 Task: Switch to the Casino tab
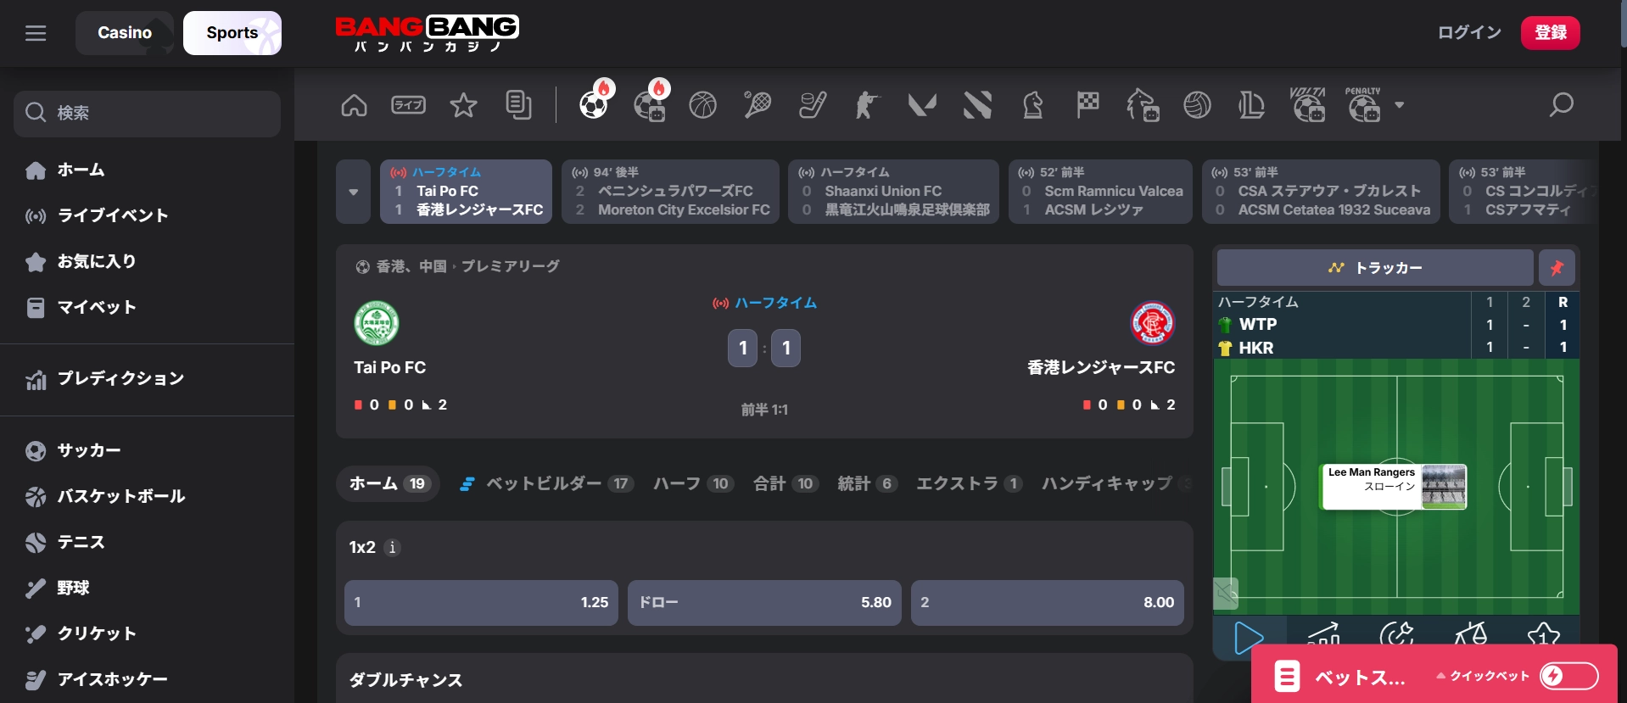click(125, 33)
